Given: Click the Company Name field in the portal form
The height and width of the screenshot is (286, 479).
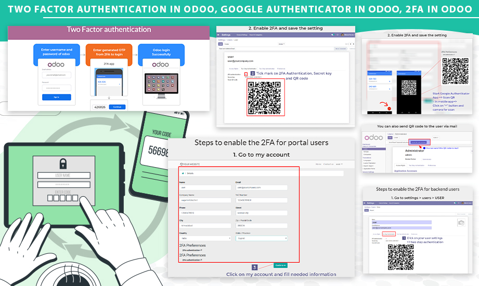Looking at the screenshot, I should pyautogui.click(x=205, y=200).
